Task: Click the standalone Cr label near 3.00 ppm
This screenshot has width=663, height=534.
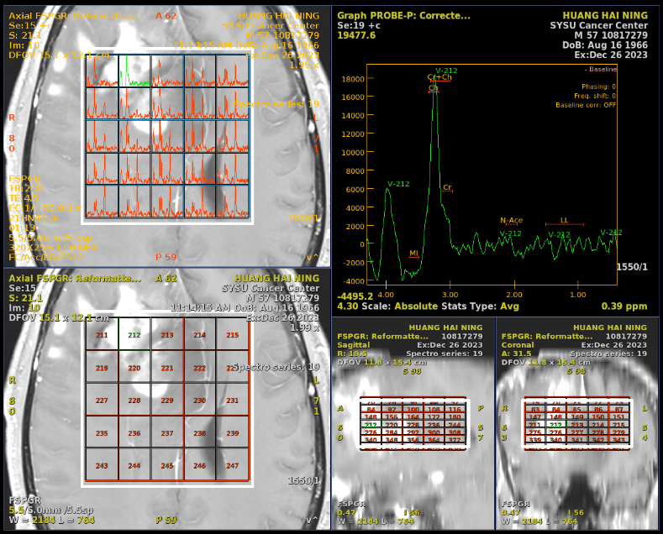Action: [447, 187]
